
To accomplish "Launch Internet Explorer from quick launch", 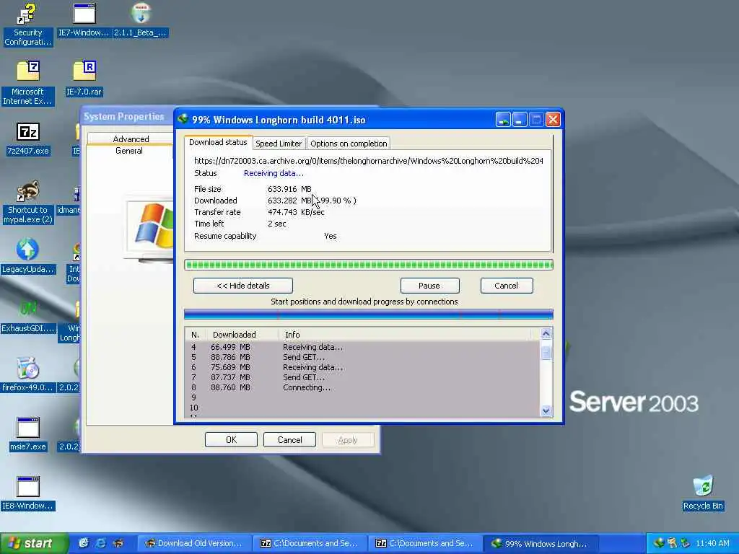I will click(101, 543).
